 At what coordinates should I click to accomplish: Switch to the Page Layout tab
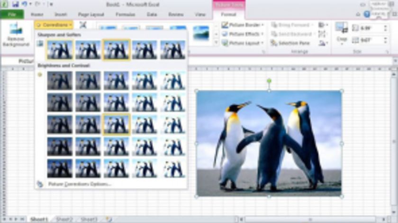[91, 15]
